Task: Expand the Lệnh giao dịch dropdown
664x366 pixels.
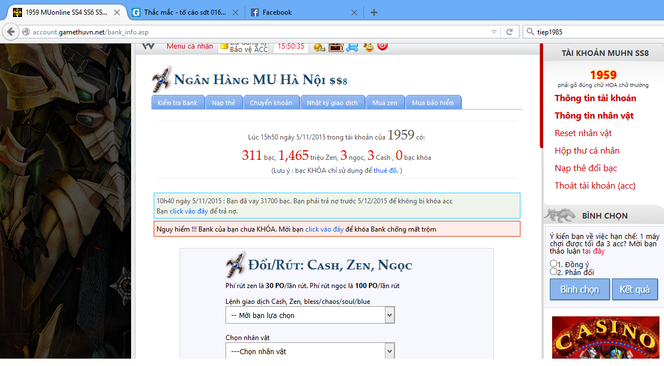Action: coord(310,315)
